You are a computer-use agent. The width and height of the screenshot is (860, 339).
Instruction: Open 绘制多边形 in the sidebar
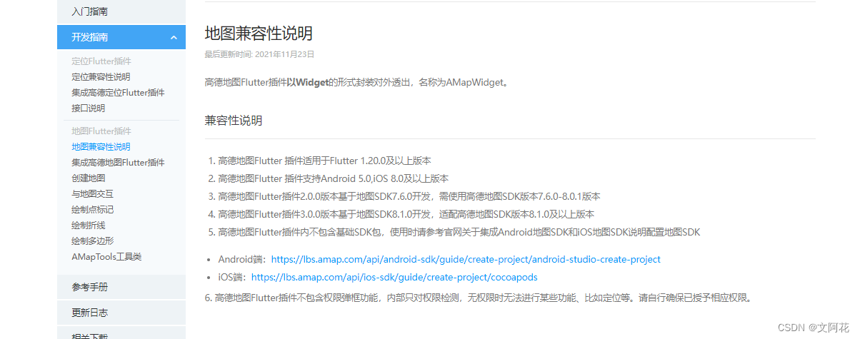(92, 241)
